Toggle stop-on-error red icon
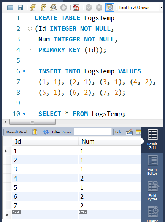The width and height of the screenshot is (165, 222). (76, 7)
